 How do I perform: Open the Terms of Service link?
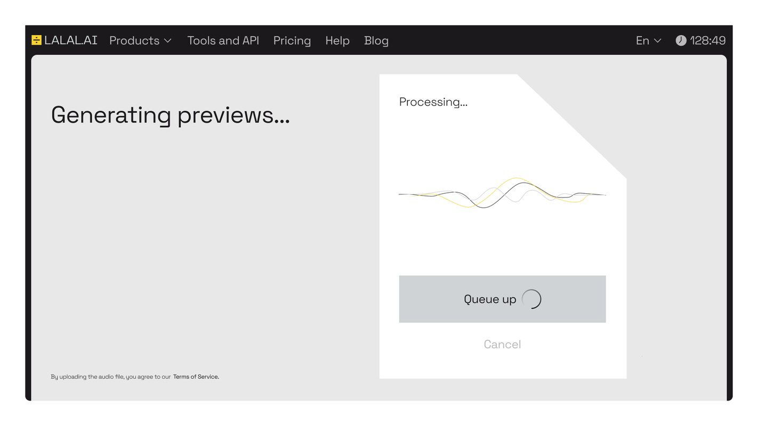(196, 376)
